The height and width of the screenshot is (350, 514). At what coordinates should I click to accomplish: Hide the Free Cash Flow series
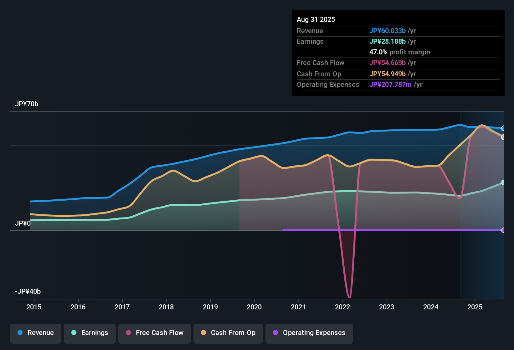click(x=155, y=333)
